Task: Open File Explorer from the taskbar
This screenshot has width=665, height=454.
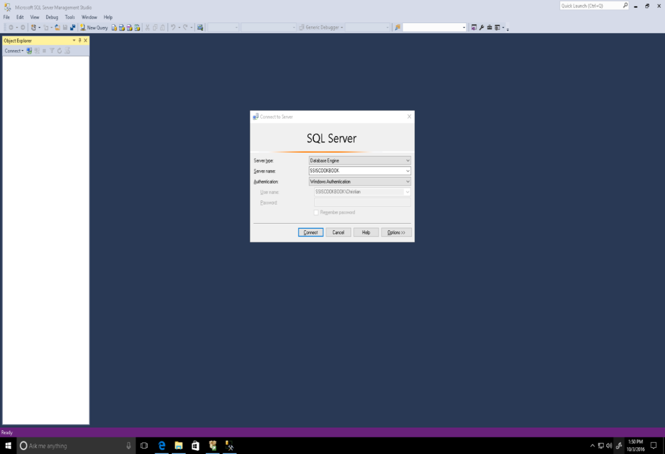Action: point(179,446)
